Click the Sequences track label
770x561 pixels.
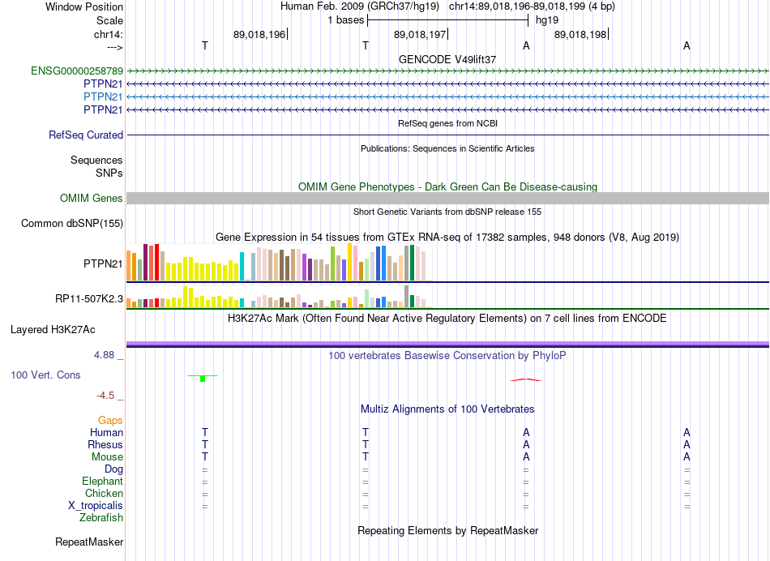96,161
